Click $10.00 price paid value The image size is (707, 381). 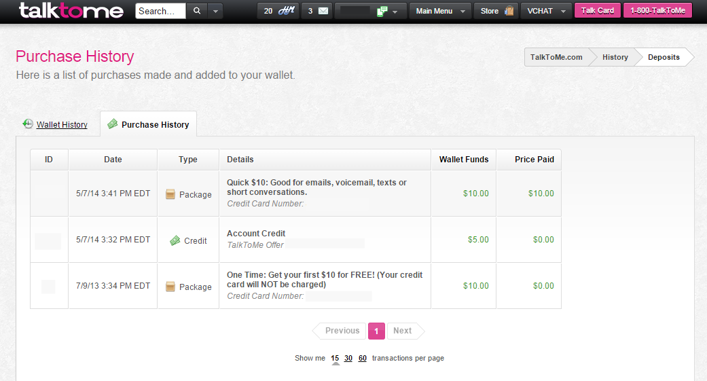pos(541,194)
